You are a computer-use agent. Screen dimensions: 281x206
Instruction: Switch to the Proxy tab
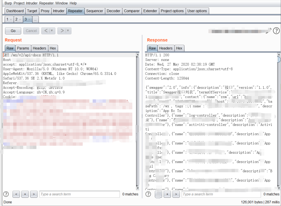tap(45, 11)
